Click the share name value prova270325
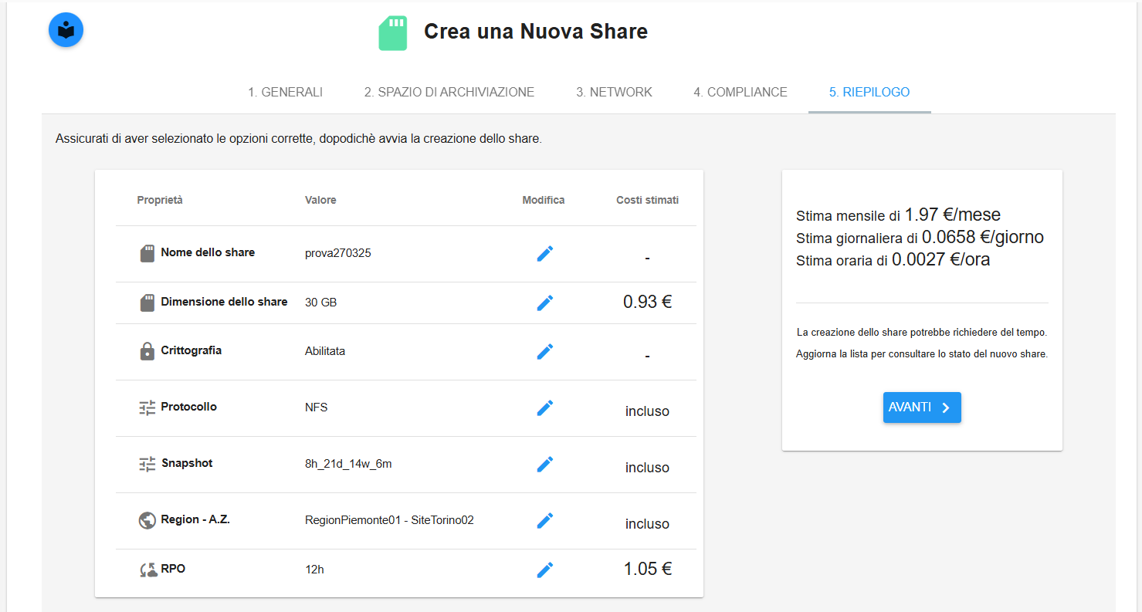This screenshot has width=1142, height=612. [x=338, y=253]
